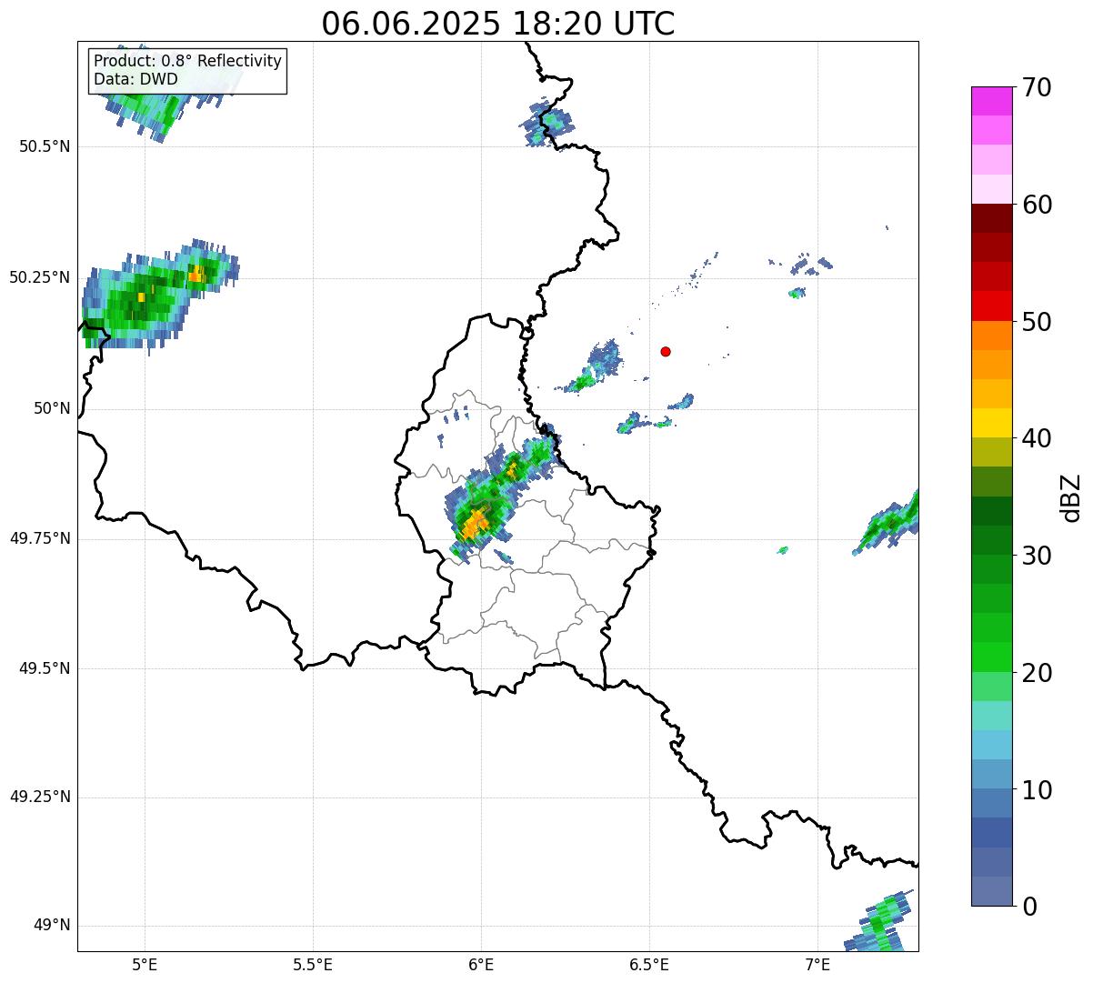Pick the yellow segment just above 40
1093x983 pixels.
coord(991,423)
